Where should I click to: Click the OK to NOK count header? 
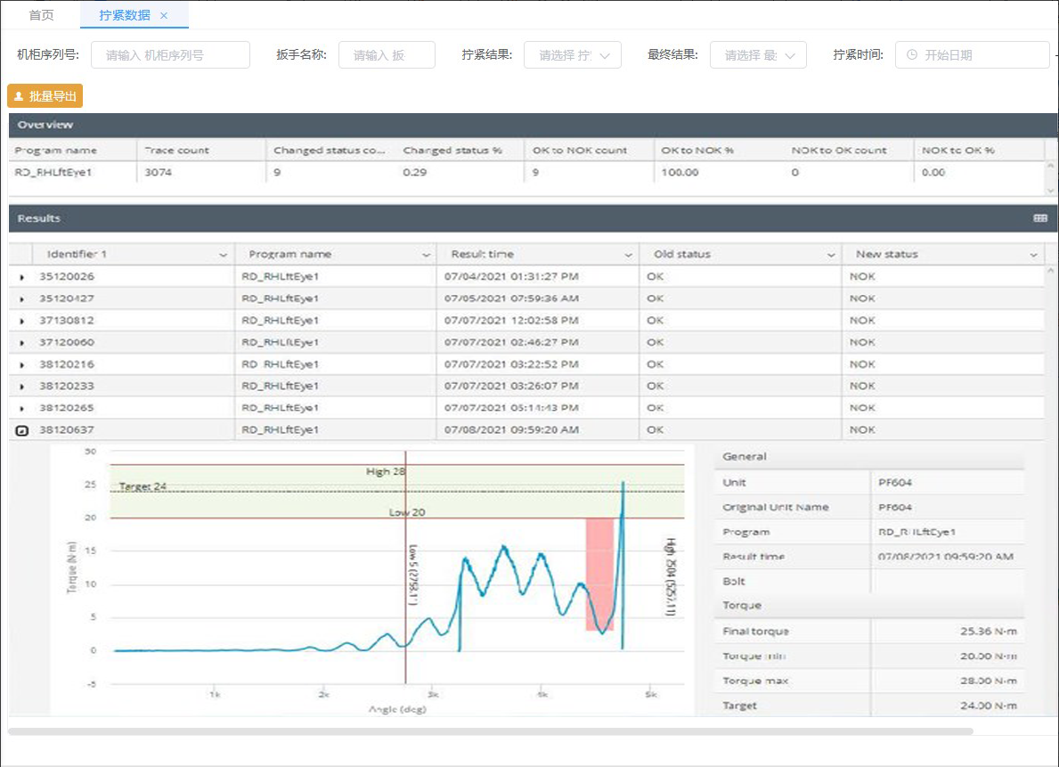click(580, 150)
